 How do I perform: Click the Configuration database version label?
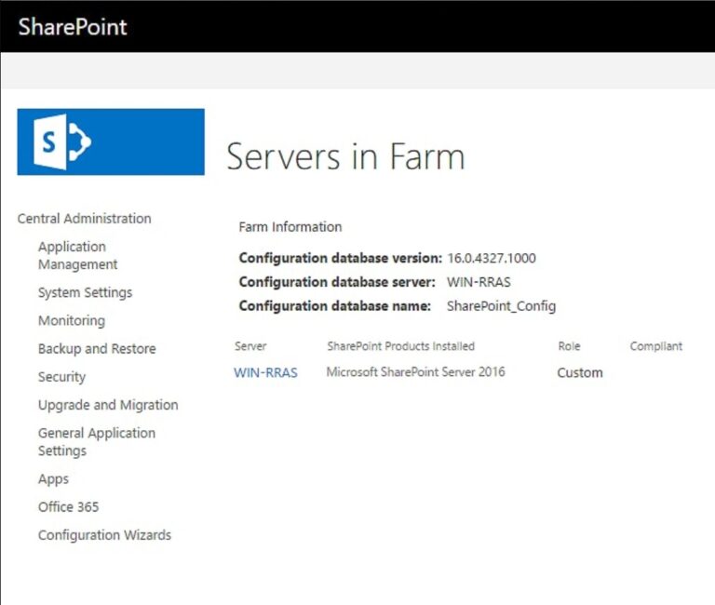[x=341, y=258]
